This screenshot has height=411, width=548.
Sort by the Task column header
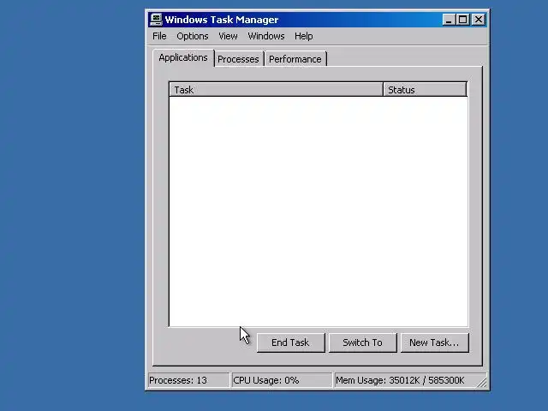(x=276, y=90)
